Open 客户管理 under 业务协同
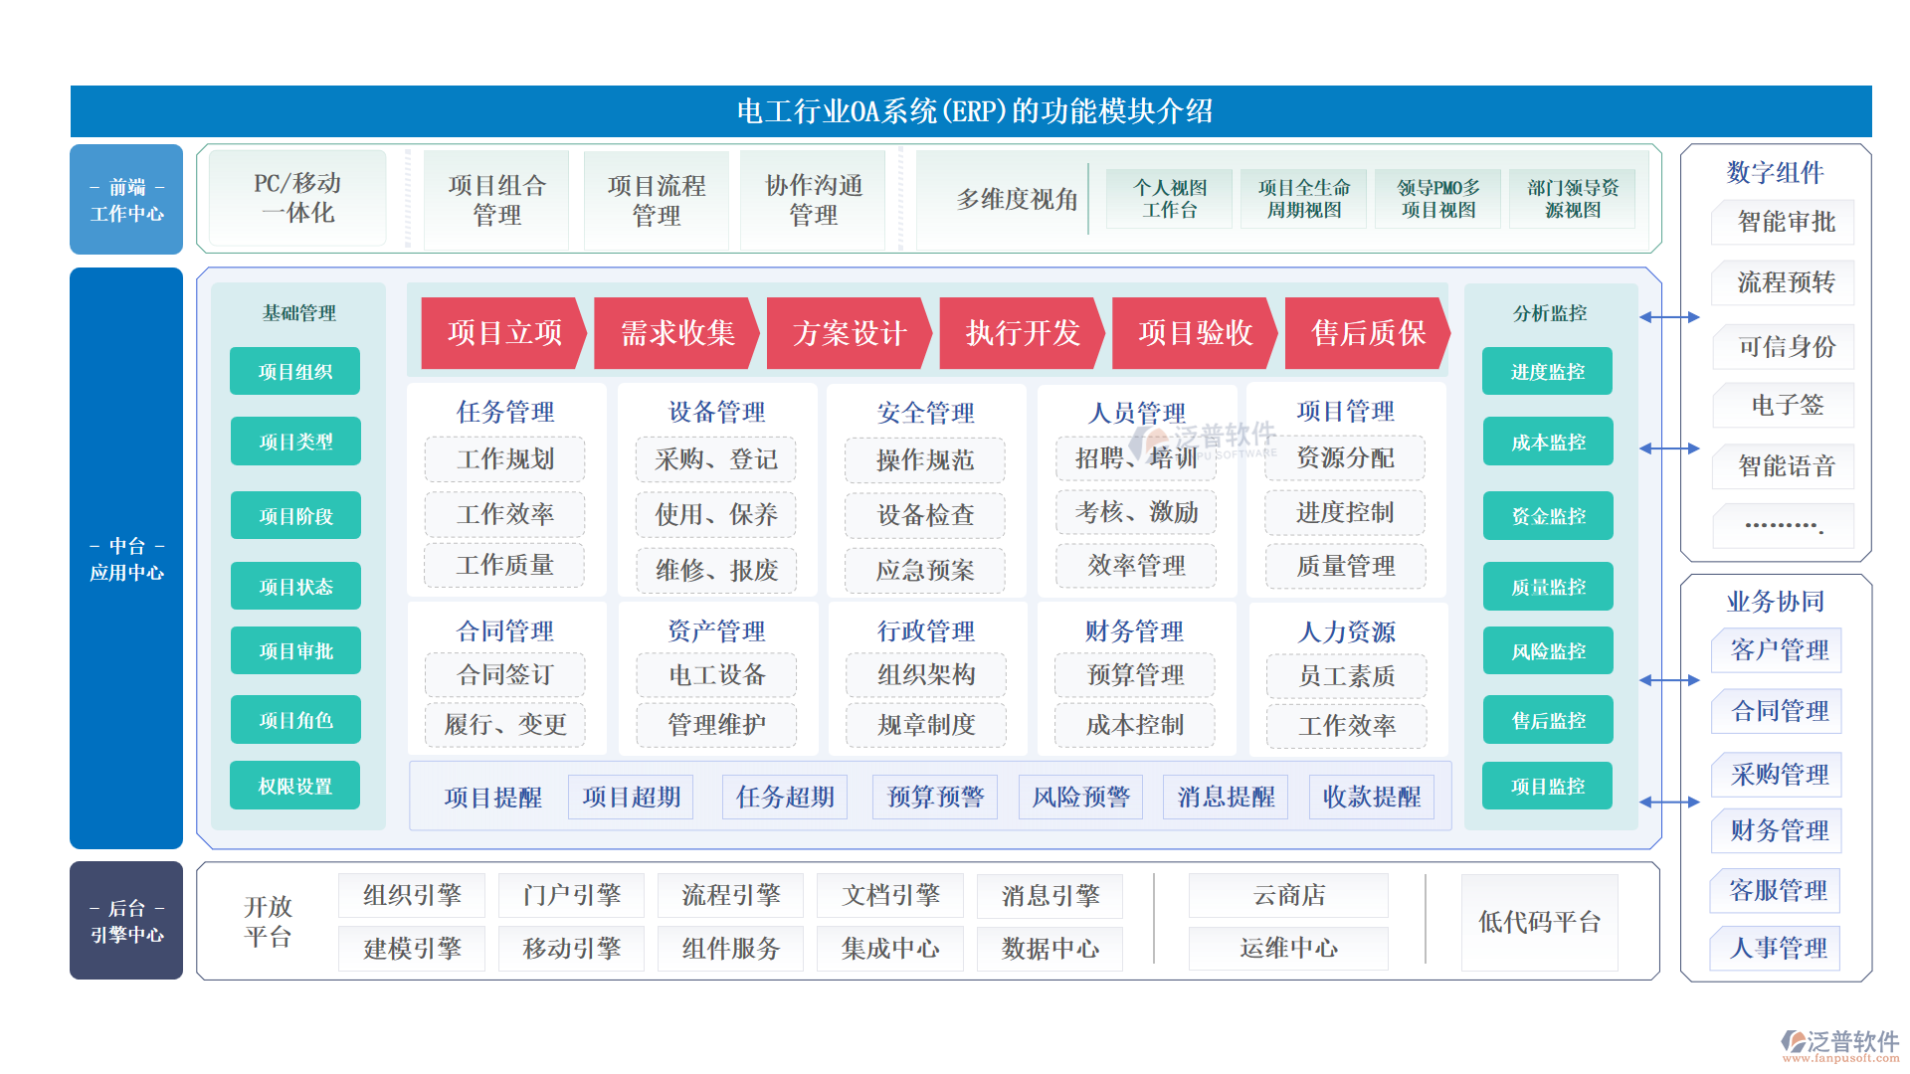Screen dimensions: 1910x1074 (1776, 650)
